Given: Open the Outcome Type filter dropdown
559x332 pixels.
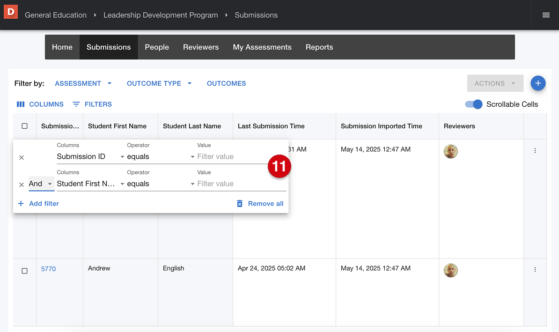Looking at the screenshot, I should pos(159,83).
